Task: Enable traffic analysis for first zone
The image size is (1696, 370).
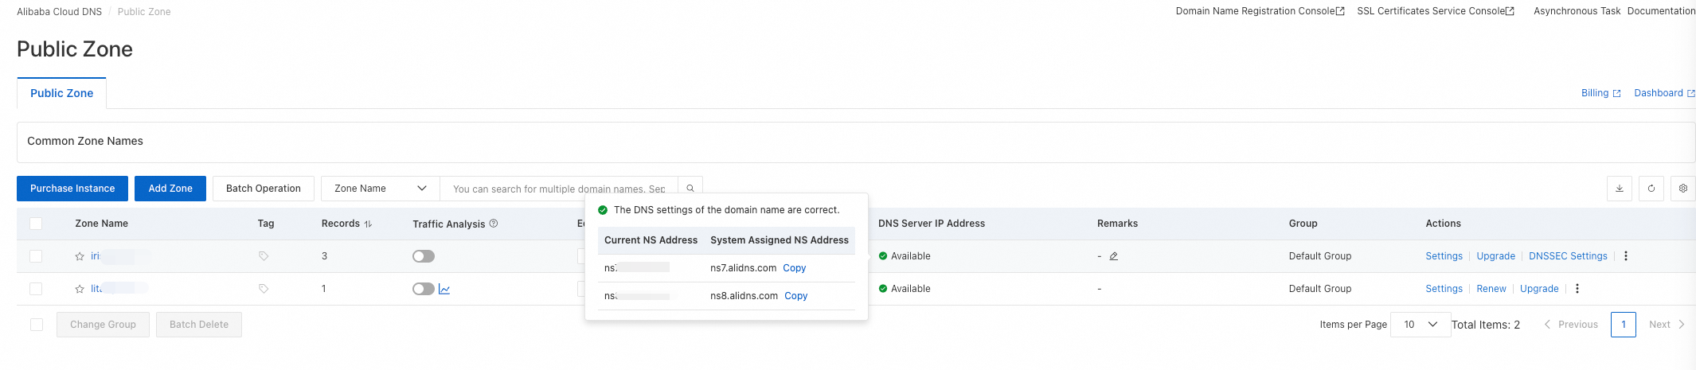Action: coord(424,256)
